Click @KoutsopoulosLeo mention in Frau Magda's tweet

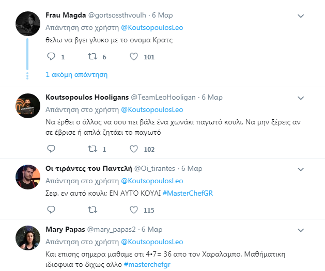[151, 27]
